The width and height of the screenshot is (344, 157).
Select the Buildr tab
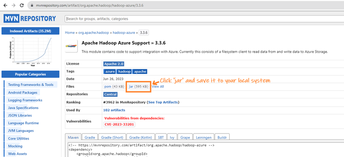point(222,137)
